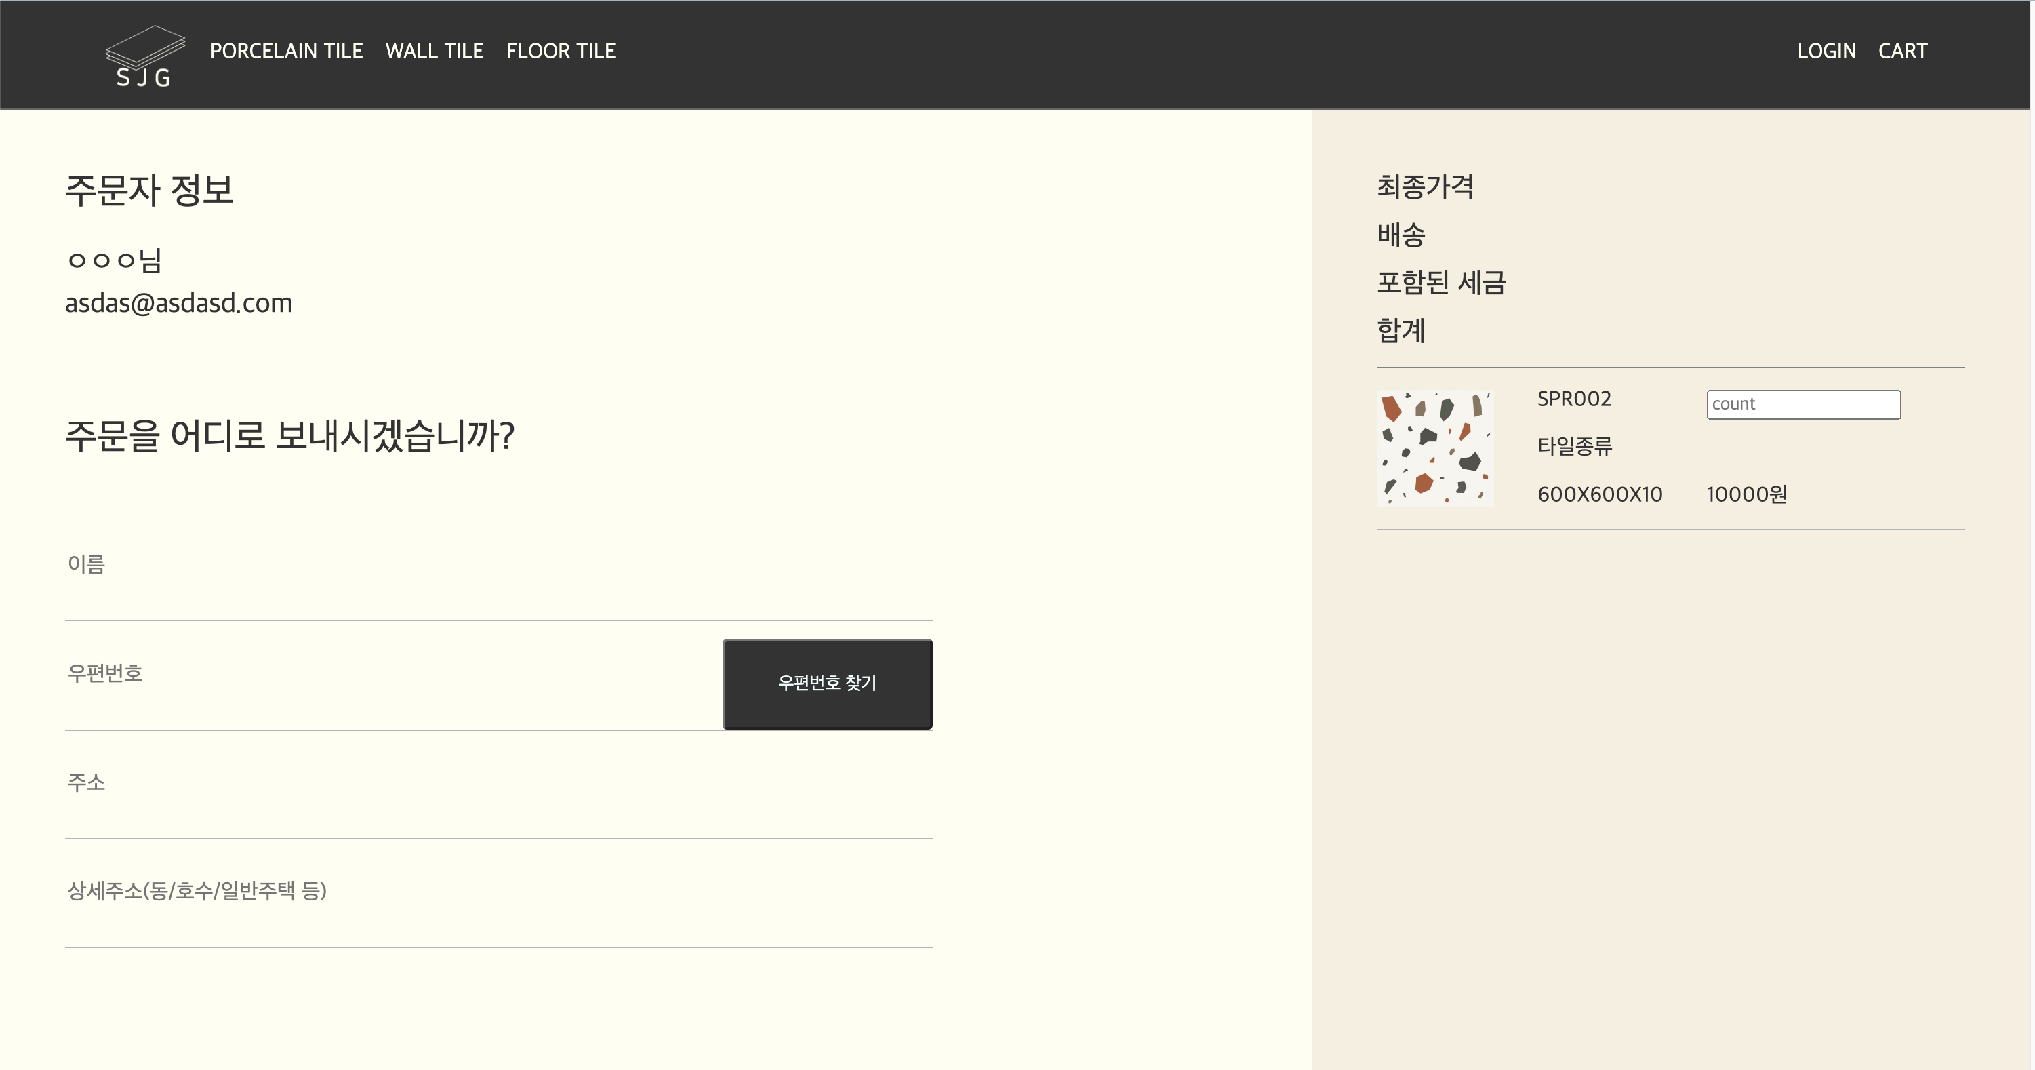Open the PORCELAIN TILE menu
The width and height of the screenshot is (2035, 1070).
(x=286, y=52)
